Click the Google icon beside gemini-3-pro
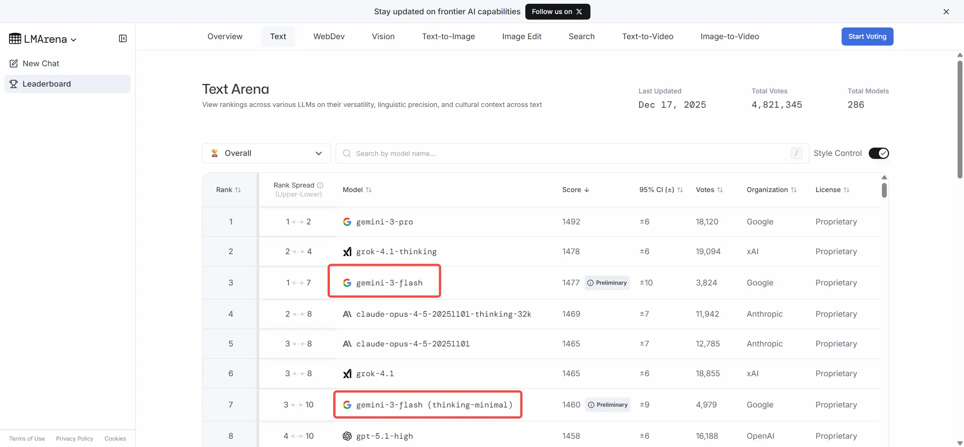 pyautogui.click(x=347, y=222)
